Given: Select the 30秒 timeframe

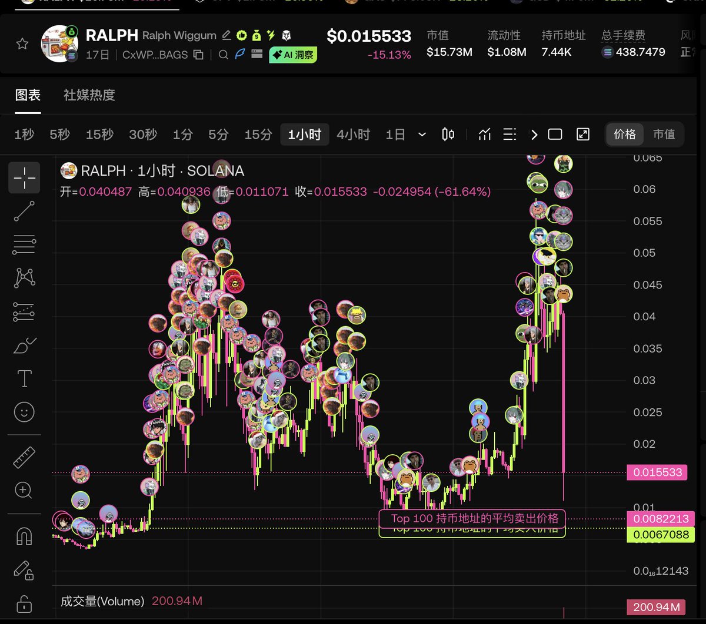Looking at the screenshot, I should [143, 135].
